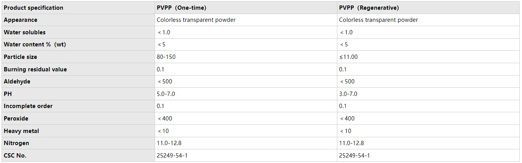
Task: Click the Particle size row label
Action: tap(20, 57)
